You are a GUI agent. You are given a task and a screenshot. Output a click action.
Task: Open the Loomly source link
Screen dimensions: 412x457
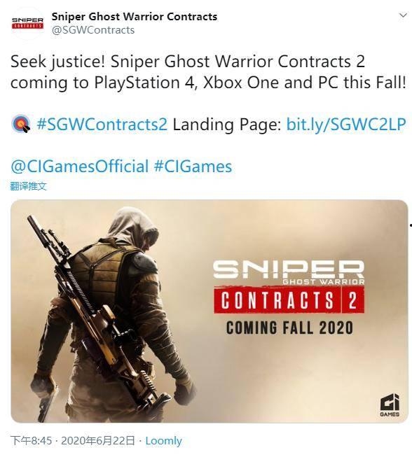[164, 441]
